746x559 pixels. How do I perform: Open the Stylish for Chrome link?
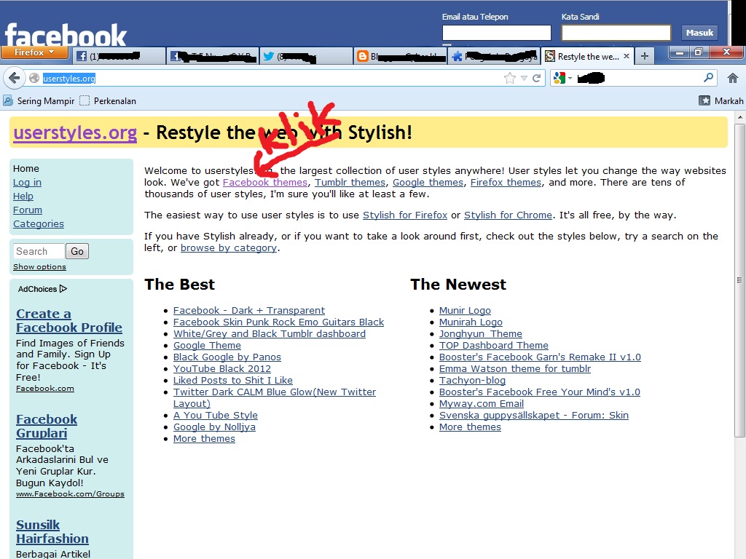[508, 215]
